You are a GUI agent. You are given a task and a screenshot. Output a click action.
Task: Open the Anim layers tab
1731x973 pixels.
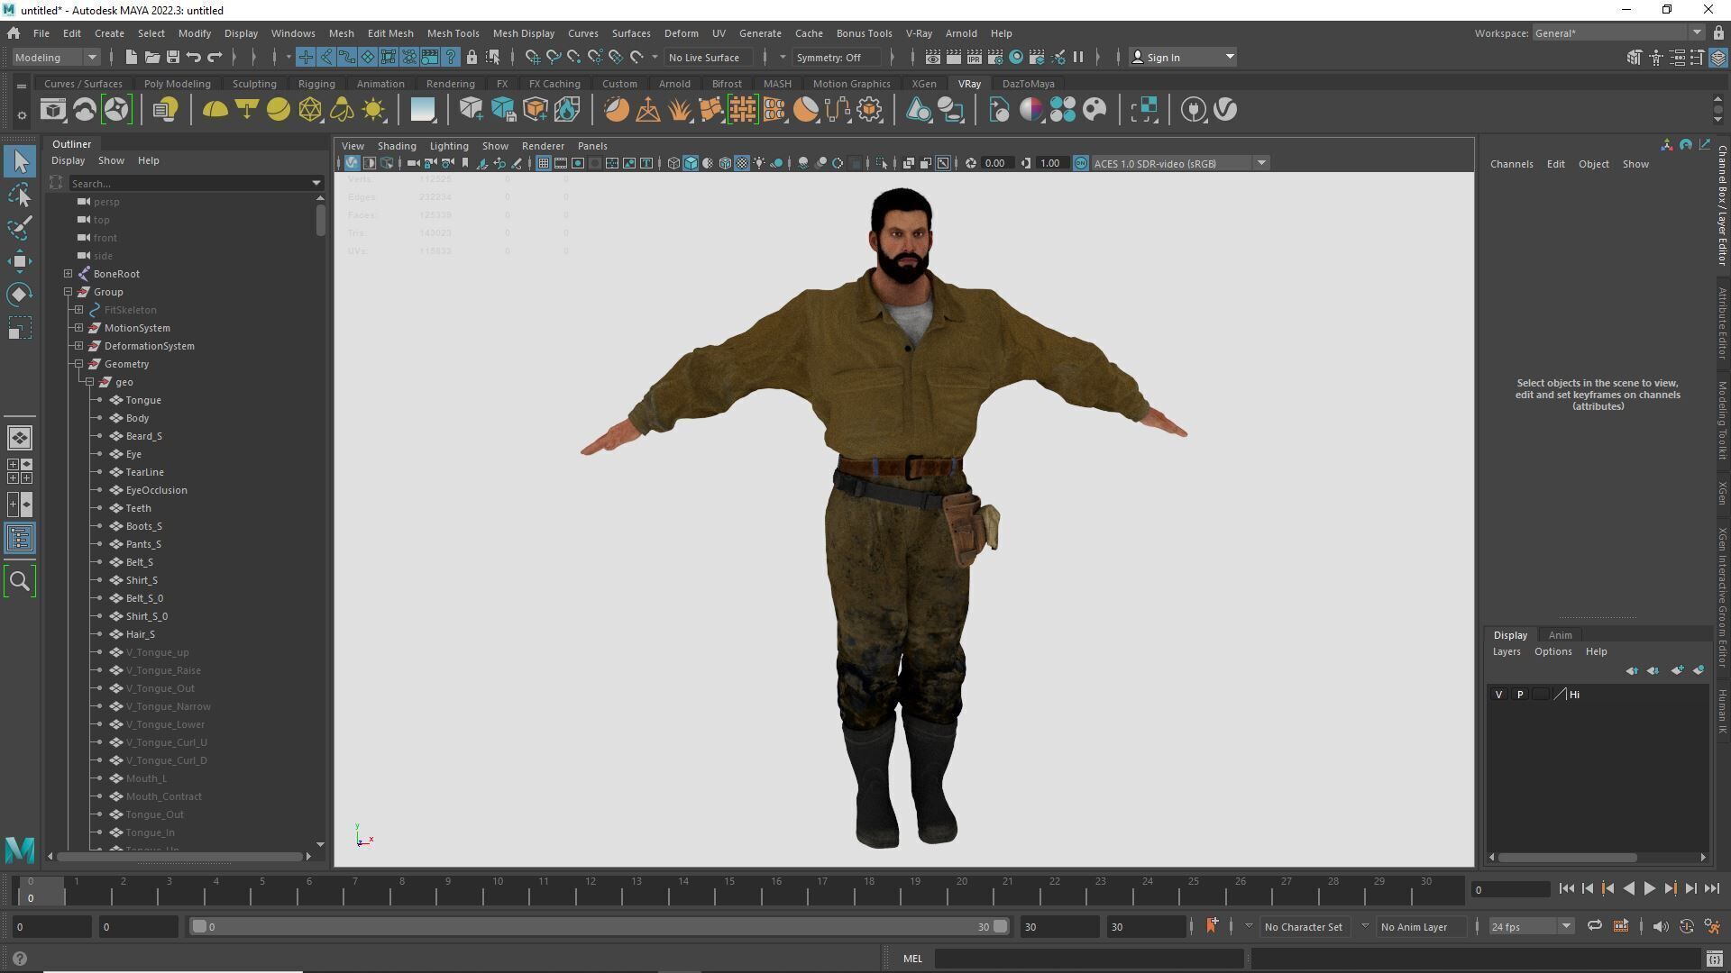[x=1560, y=635]
